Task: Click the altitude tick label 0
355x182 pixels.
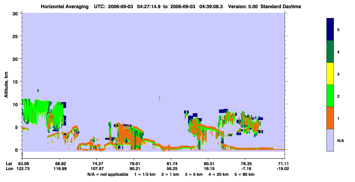Action: point(17,150)
